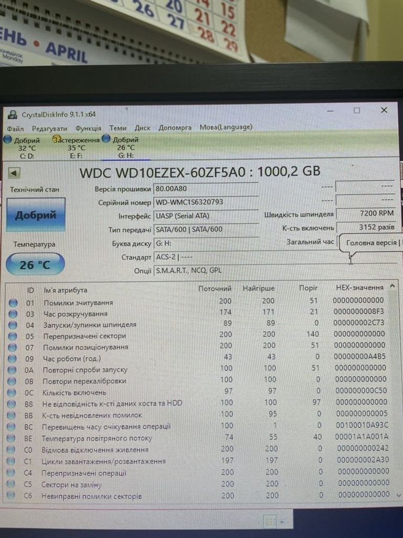Click the Поріг column header

pos(308,288)
